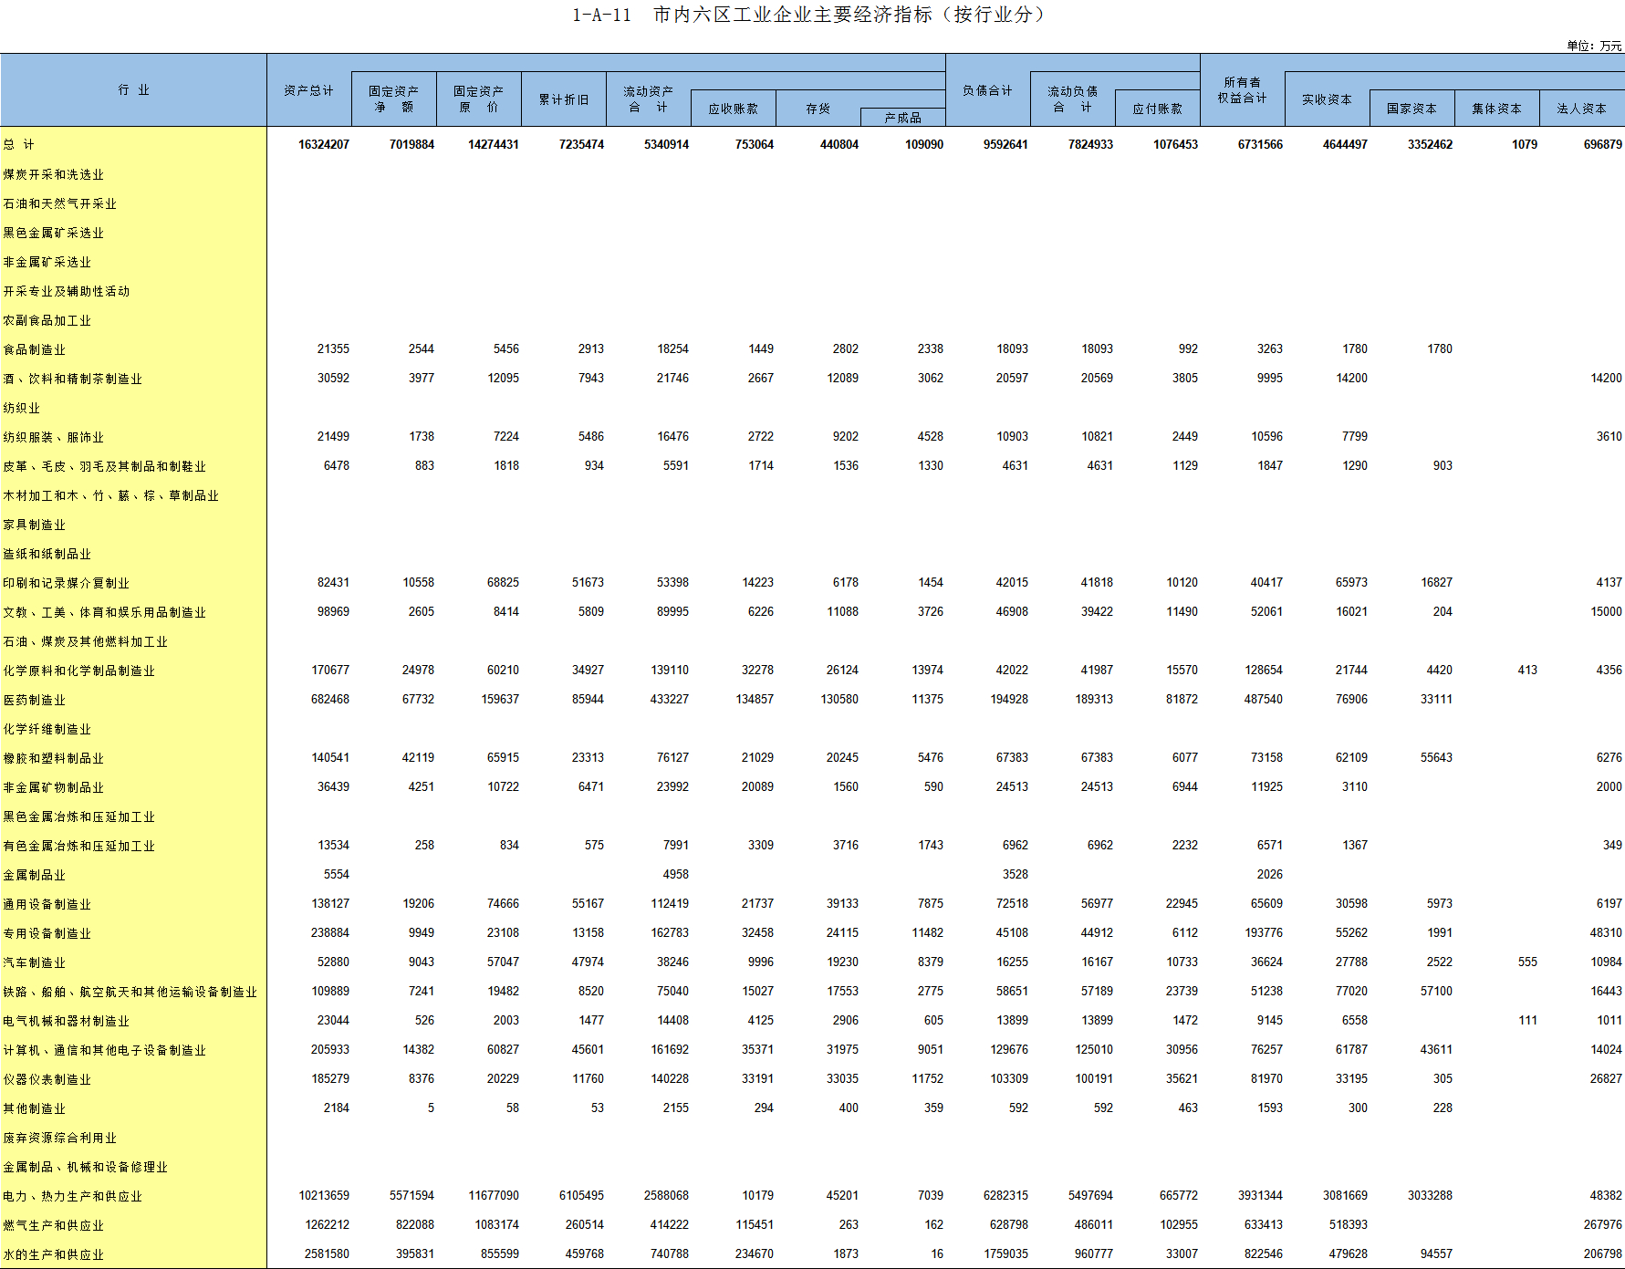Click the 行业 column header

(x=133, y=90)
